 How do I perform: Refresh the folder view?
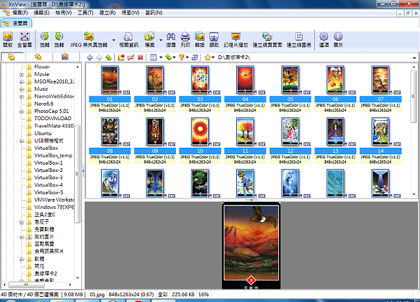click(x=195, y=57)
